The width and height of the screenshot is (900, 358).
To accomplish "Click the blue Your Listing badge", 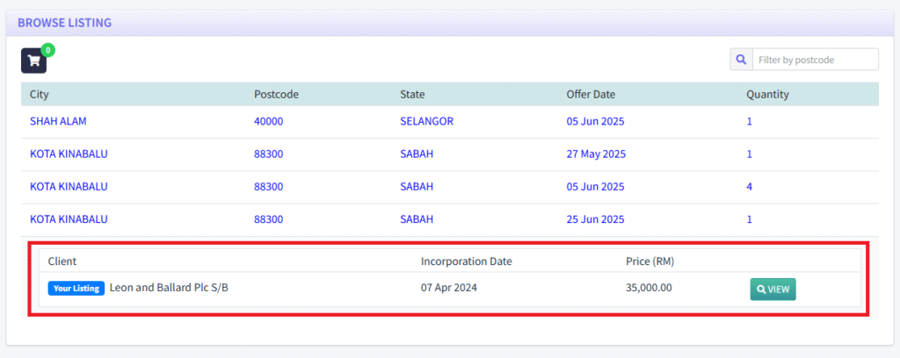I will point(76,288).
